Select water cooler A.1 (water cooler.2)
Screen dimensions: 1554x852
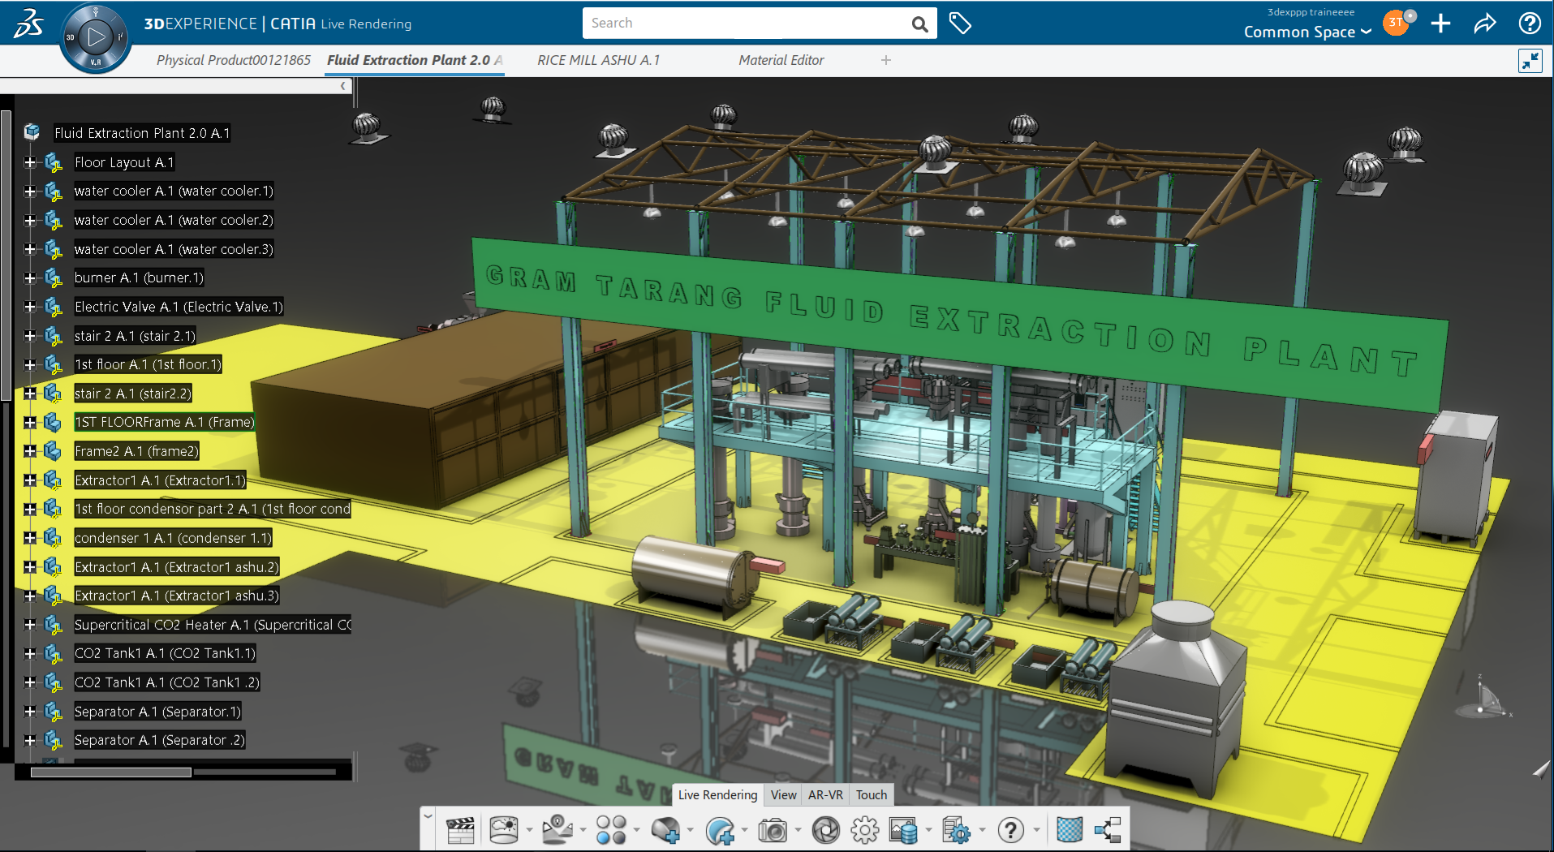174,220
